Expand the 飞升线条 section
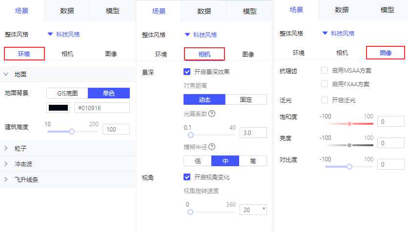Screen dimensions: 408x232 [x=6, y=179]
